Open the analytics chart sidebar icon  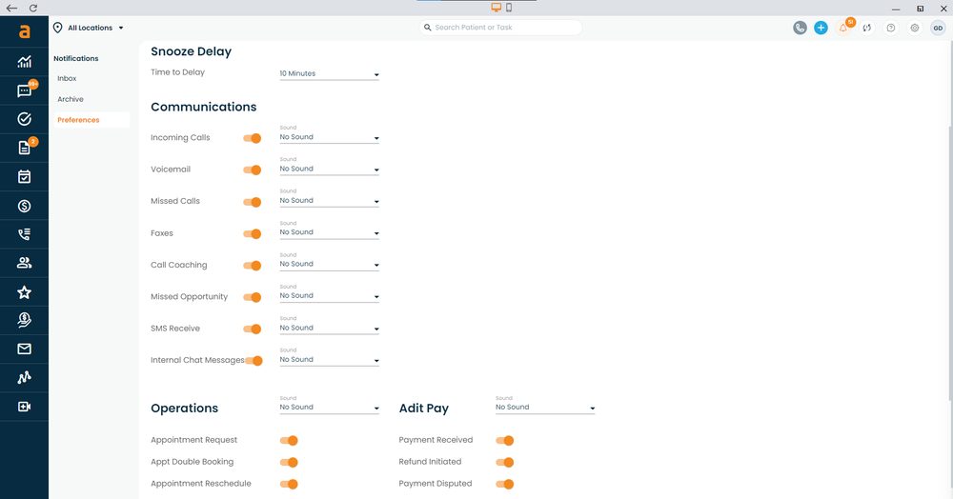point(25,61)
